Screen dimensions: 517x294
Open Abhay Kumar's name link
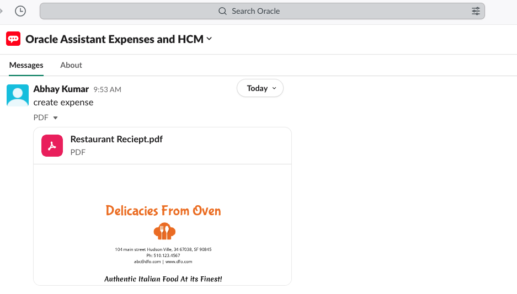(x=61, y=89)
